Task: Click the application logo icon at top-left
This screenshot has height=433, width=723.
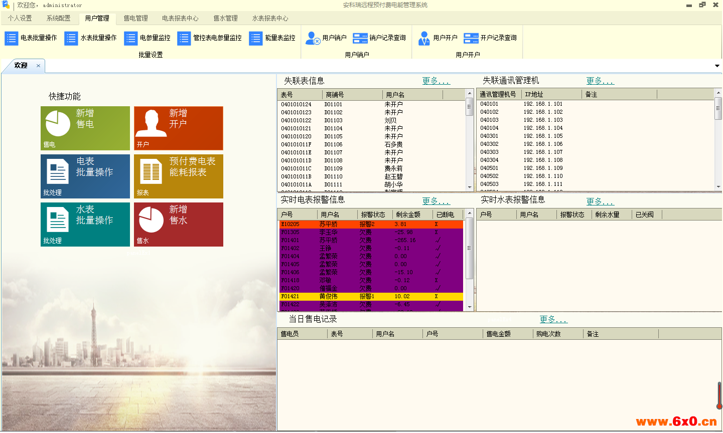Action: (x=6, y=5)
